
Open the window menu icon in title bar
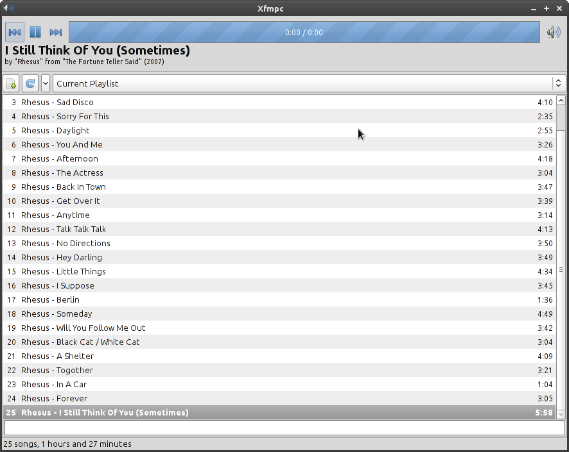[8, 8]
